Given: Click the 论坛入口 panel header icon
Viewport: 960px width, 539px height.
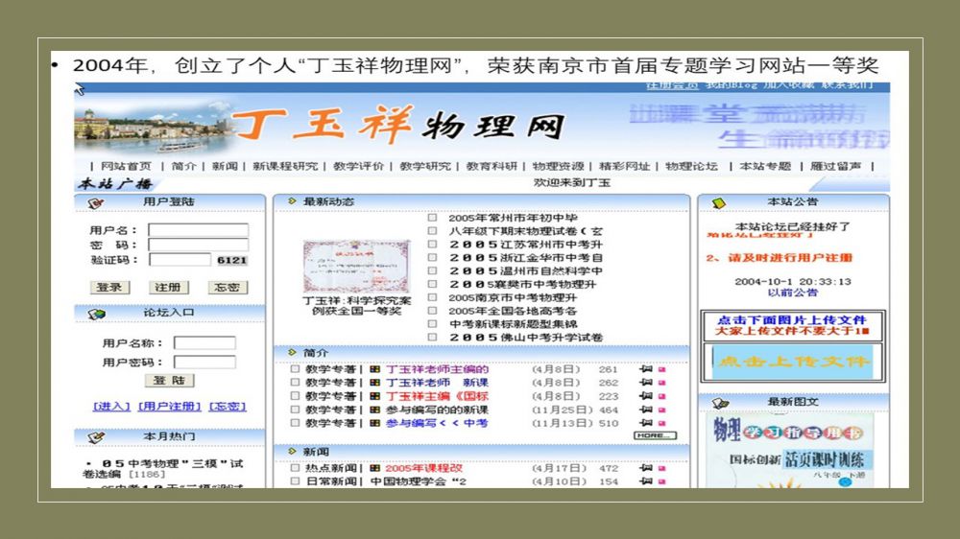Looking at the screenshot, I should pyautogui.click(x=96, y=314).
